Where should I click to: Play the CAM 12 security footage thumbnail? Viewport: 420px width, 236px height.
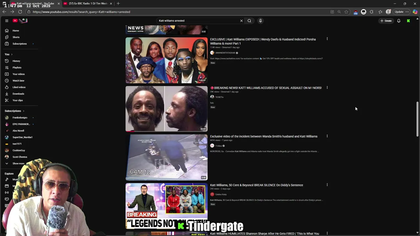click(x=166, y=157)
